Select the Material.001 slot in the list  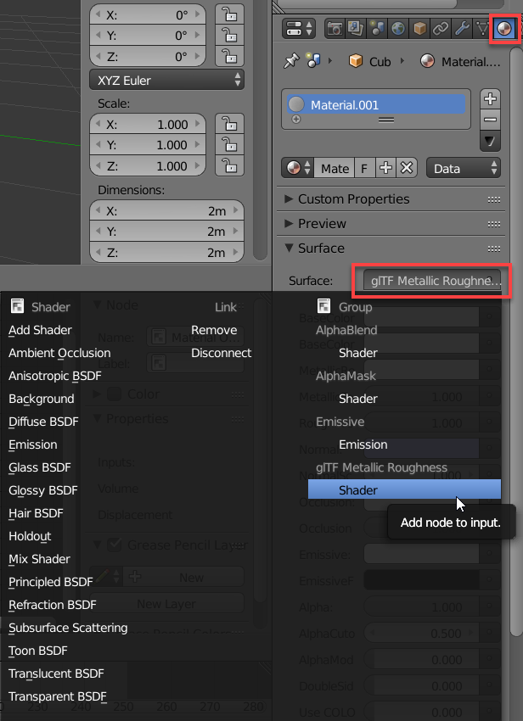(375, 104)
